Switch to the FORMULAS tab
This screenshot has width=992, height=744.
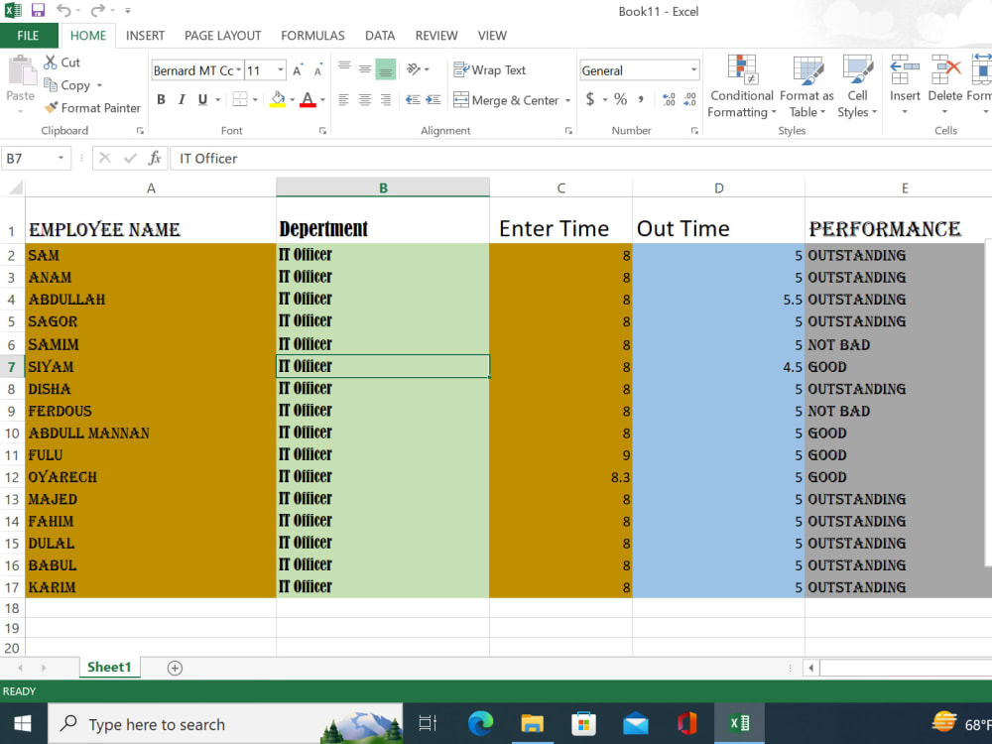click(x=312, y=36)
